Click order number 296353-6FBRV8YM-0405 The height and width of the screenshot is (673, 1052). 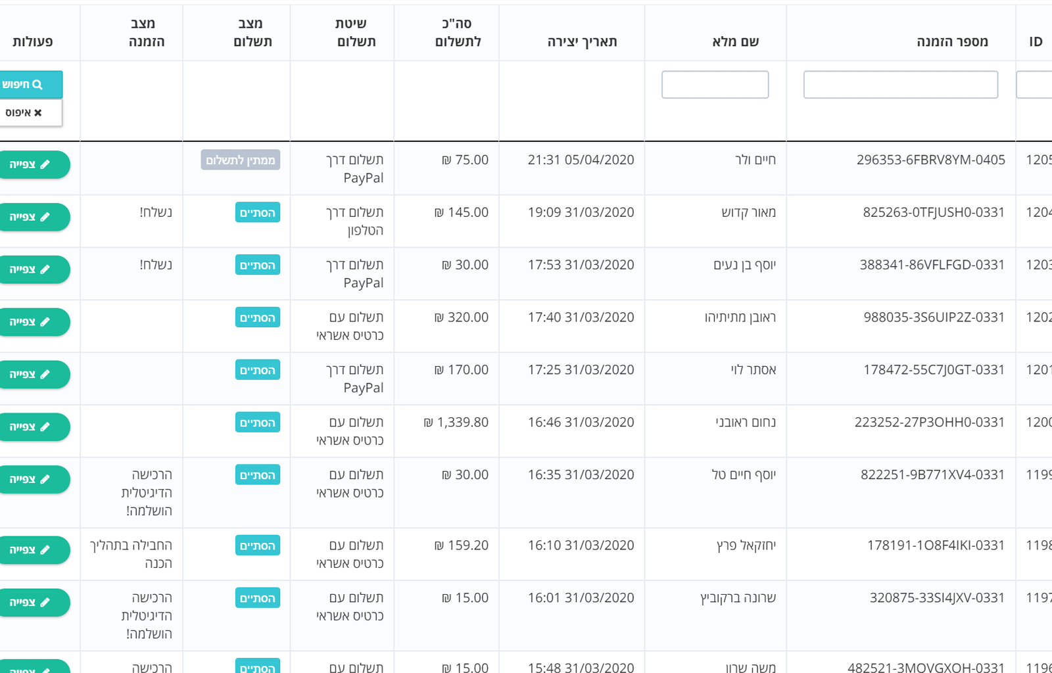click(x=931, y=160)
